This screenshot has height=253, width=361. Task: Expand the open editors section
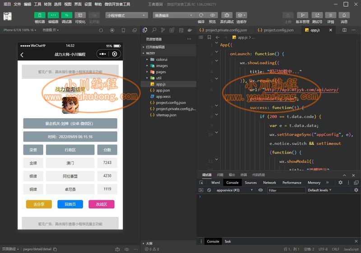pos(169,47)
